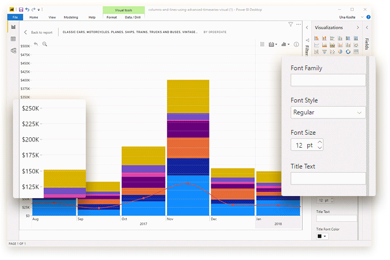Select the Stacked area chart visualization
This screenshot has width=390, height=260.
click(x=332, y=45)
